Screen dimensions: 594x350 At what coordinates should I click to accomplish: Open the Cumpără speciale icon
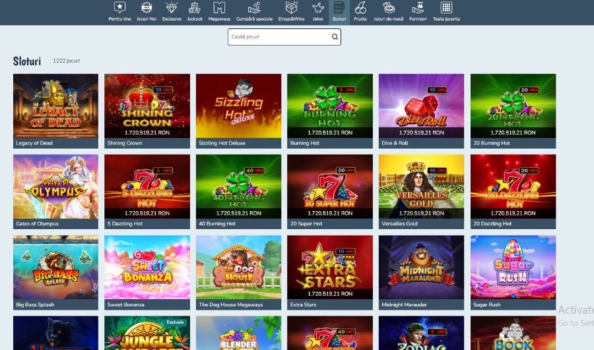254,7
